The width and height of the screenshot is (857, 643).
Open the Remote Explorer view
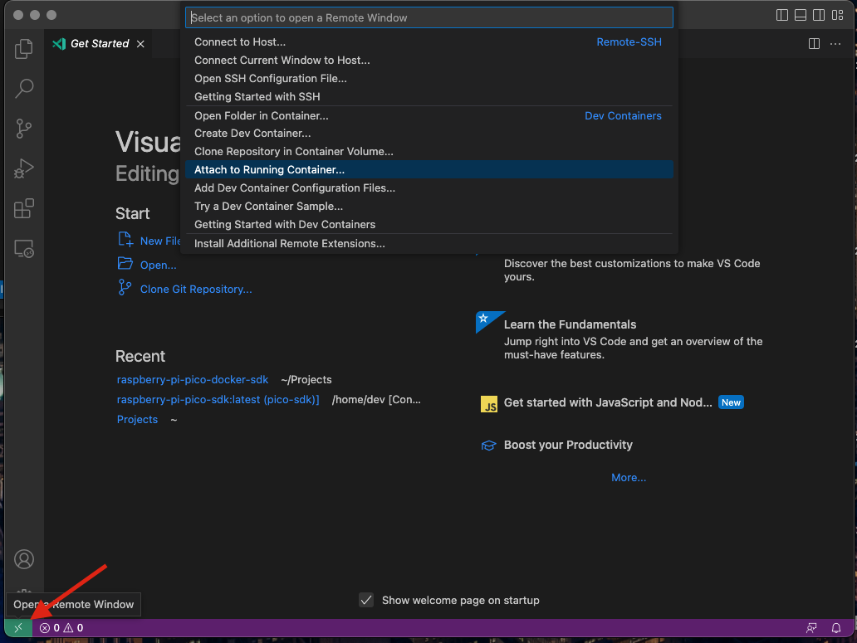click(x=23, y=249)
